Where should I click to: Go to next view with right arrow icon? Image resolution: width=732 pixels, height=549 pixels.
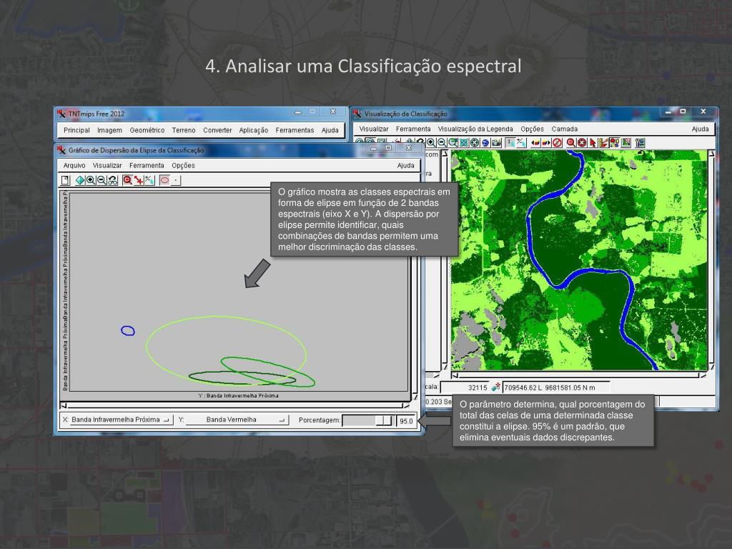pyautogui.click(x=546, y=143)
